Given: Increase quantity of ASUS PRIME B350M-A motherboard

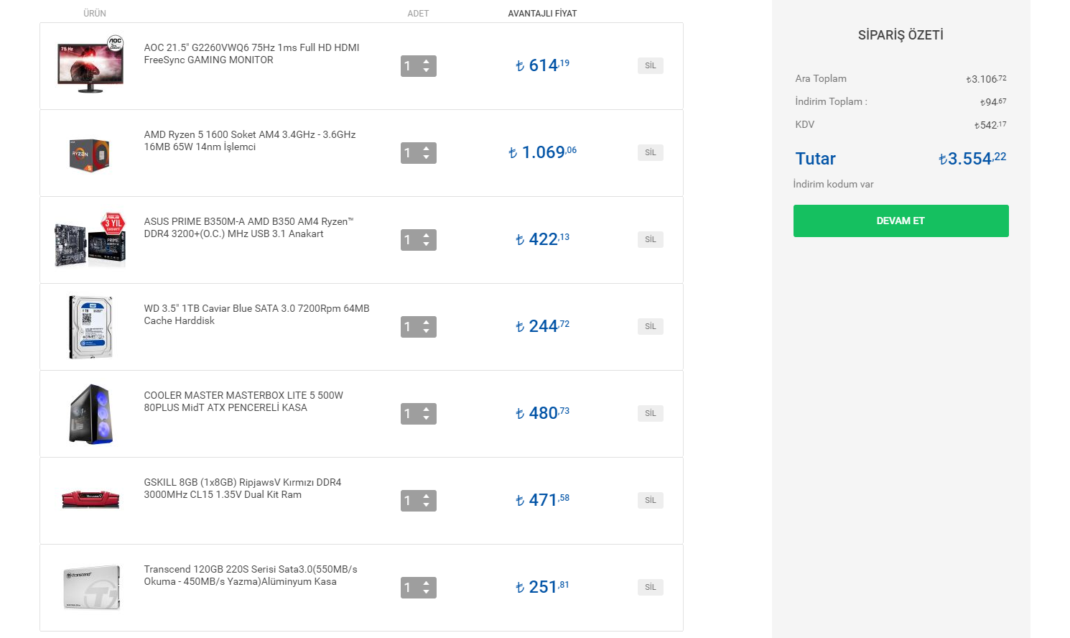Looking at the screenshot, I should pos(427,235).
